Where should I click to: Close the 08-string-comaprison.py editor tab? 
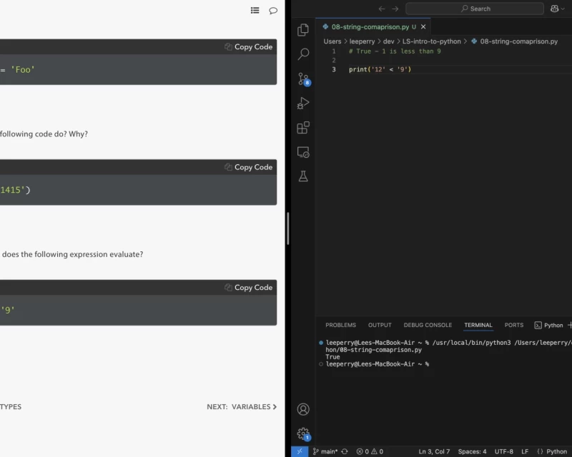point(423,26)
